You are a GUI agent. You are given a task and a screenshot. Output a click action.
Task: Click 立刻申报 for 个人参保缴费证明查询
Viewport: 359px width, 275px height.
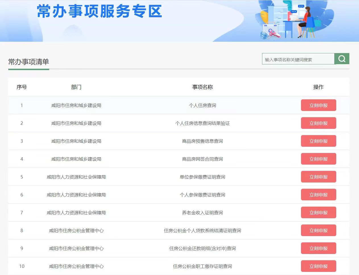tap(318, 195)
